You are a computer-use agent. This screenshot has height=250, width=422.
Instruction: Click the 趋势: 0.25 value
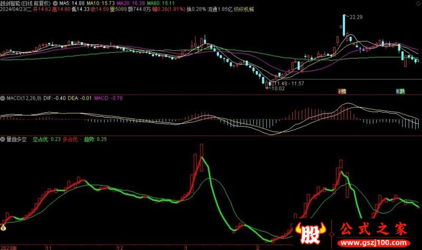(x=95, y=139)
